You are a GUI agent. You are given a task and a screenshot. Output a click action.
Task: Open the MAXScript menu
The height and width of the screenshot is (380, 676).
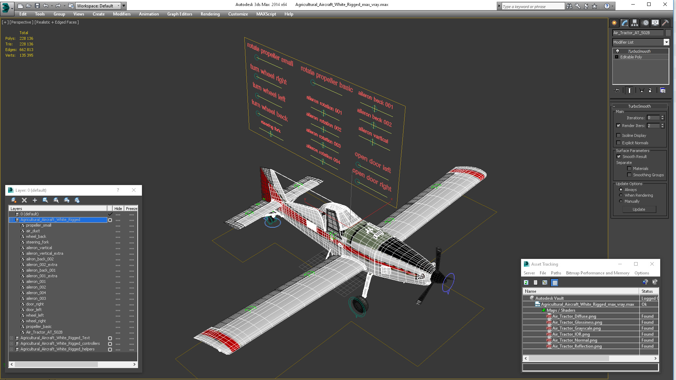pyautogui.click(x=266, y=14)
